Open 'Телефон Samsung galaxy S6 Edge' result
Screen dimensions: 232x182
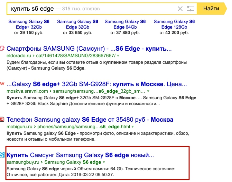(x=90, y=120)
